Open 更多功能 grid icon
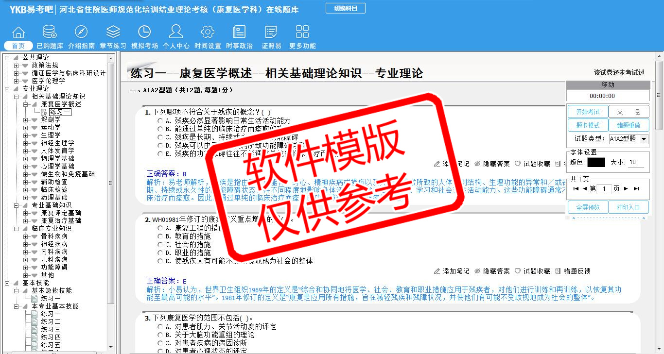The image size is (664, 354). (x=302, y=33)
